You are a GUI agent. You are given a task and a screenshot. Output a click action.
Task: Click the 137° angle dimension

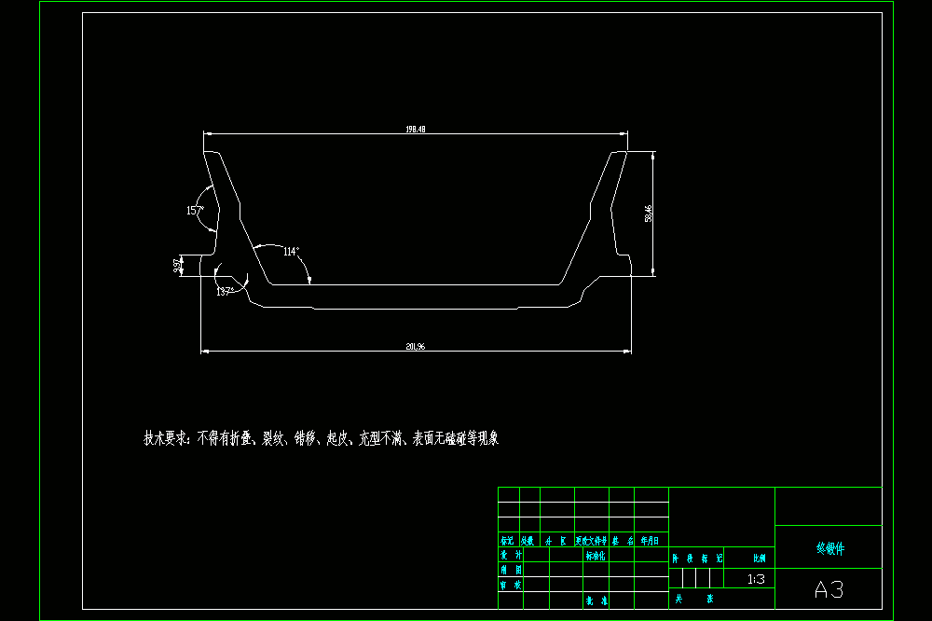coord(226,292)
